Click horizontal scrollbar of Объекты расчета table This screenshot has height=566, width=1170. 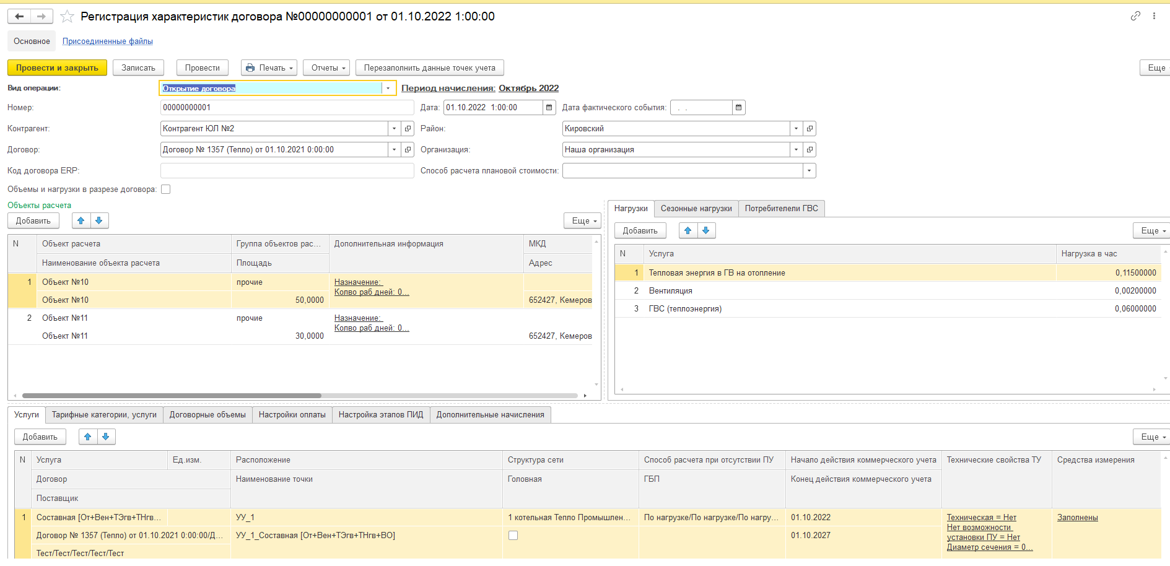(x=172, y=395)
